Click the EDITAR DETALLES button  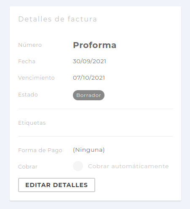(56, 185)
